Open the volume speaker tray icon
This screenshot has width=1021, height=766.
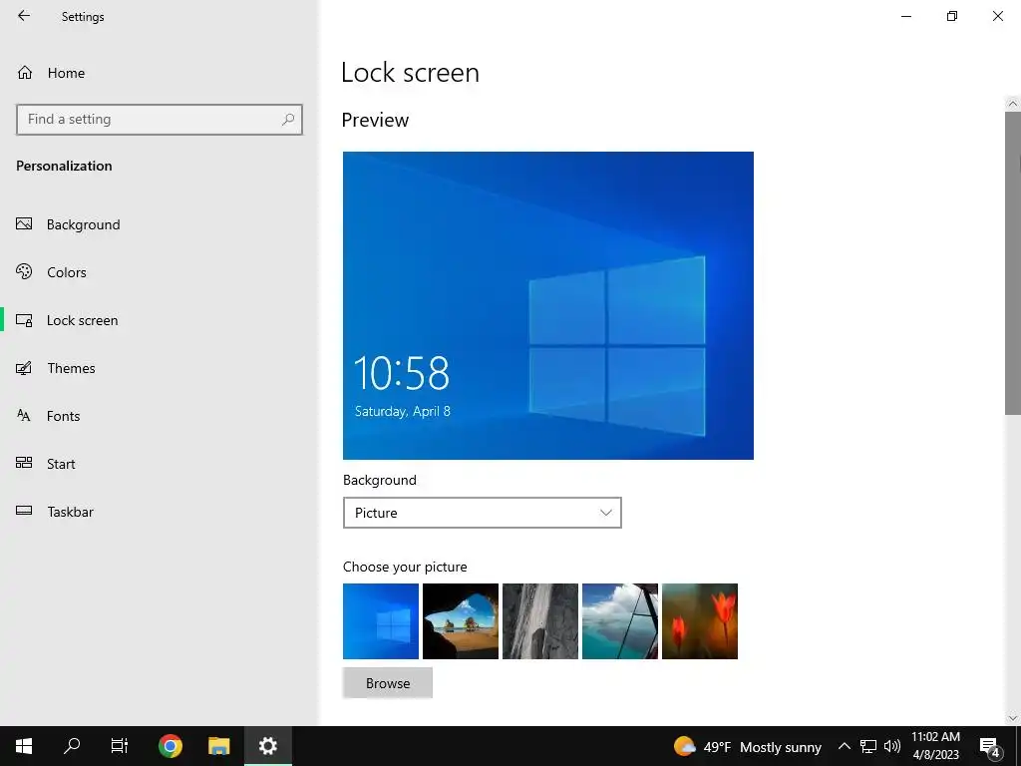pyautogui.click(x=892, y=746)
